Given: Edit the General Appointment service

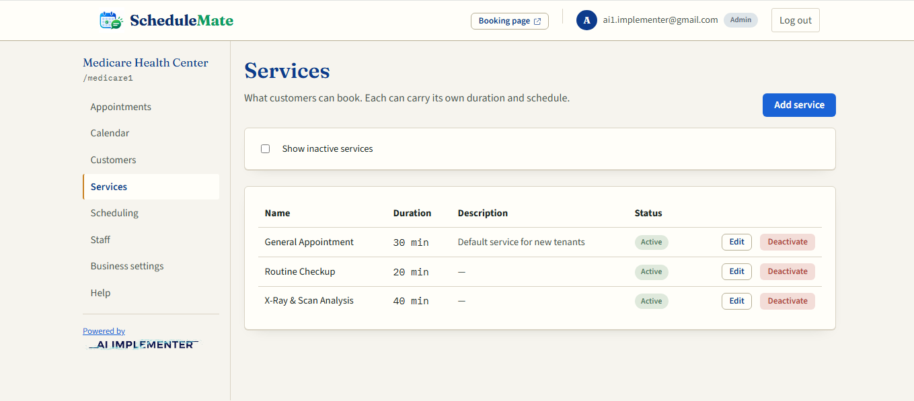Looking at the screenshot, I should (737, 242).
